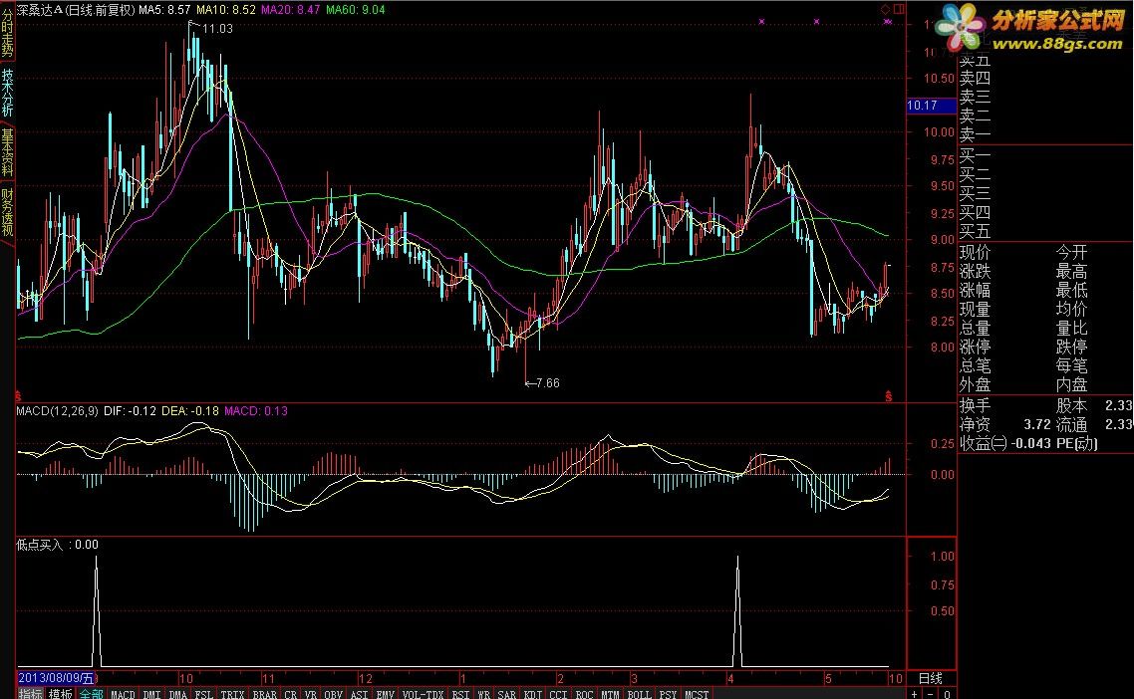
Task: Click the 11.03 high price label
Action: tap(217, 29)
